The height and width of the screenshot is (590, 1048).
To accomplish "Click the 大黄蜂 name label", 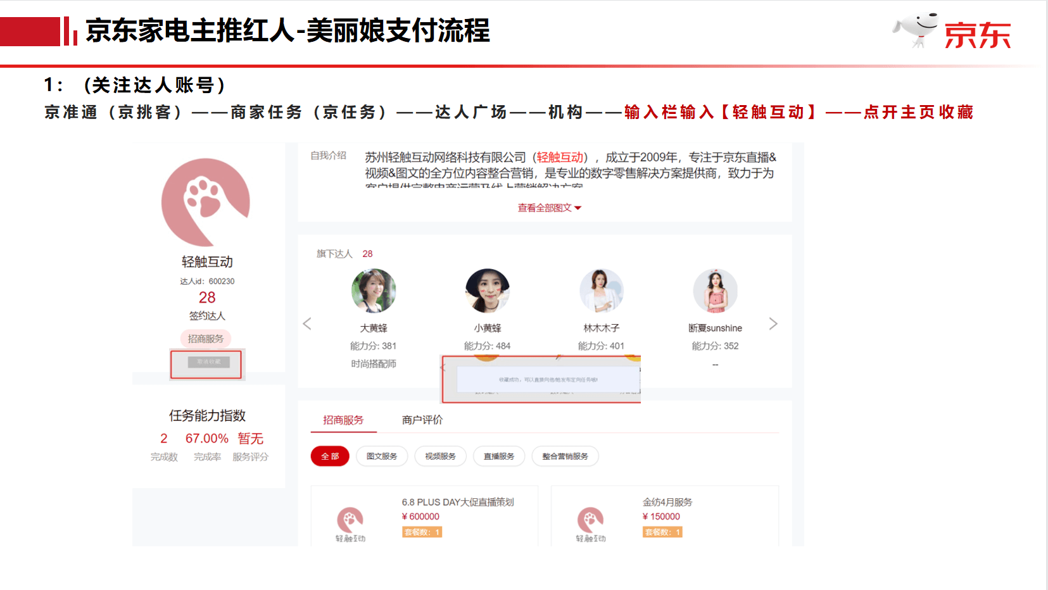I will 374,328.
